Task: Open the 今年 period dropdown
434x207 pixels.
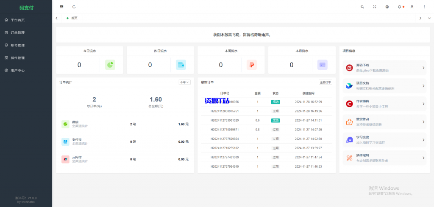Action: [185, 82]
